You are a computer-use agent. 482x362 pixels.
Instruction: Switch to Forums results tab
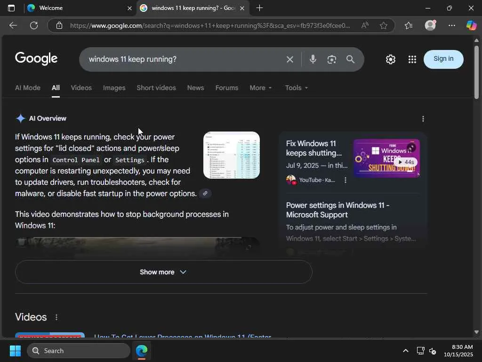227,88
